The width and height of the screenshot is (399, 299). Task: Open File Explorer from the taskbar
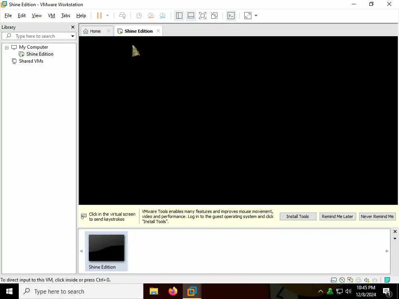tap(154, 291)
